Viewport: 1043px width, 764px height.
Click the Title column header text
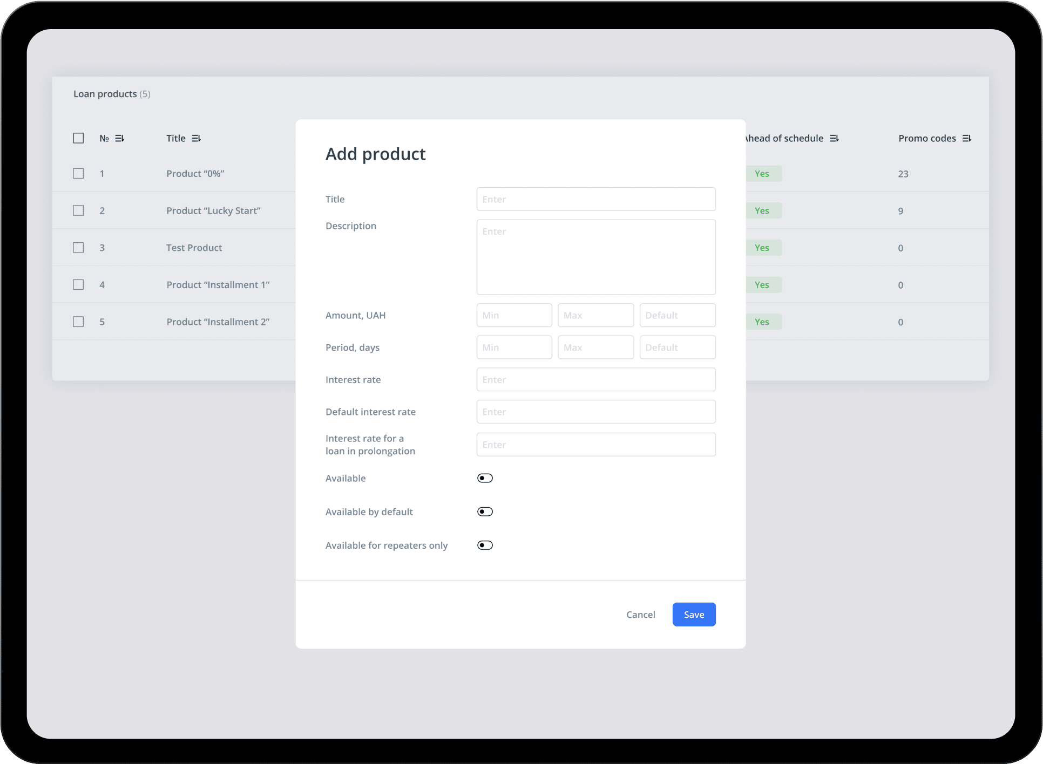coord(175,138)
